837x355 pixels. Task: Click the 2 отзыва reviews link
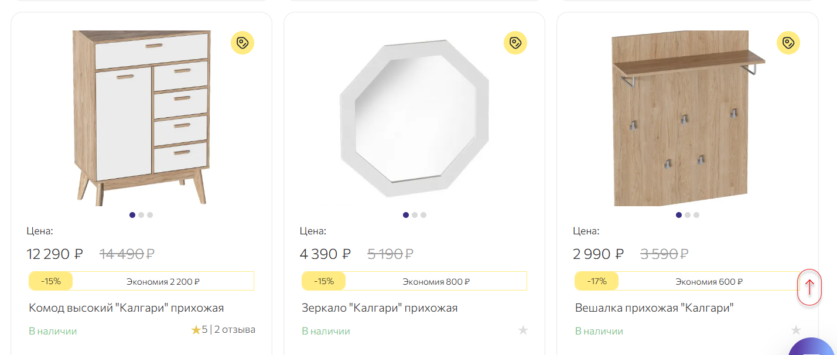click(x=235, y=330)
